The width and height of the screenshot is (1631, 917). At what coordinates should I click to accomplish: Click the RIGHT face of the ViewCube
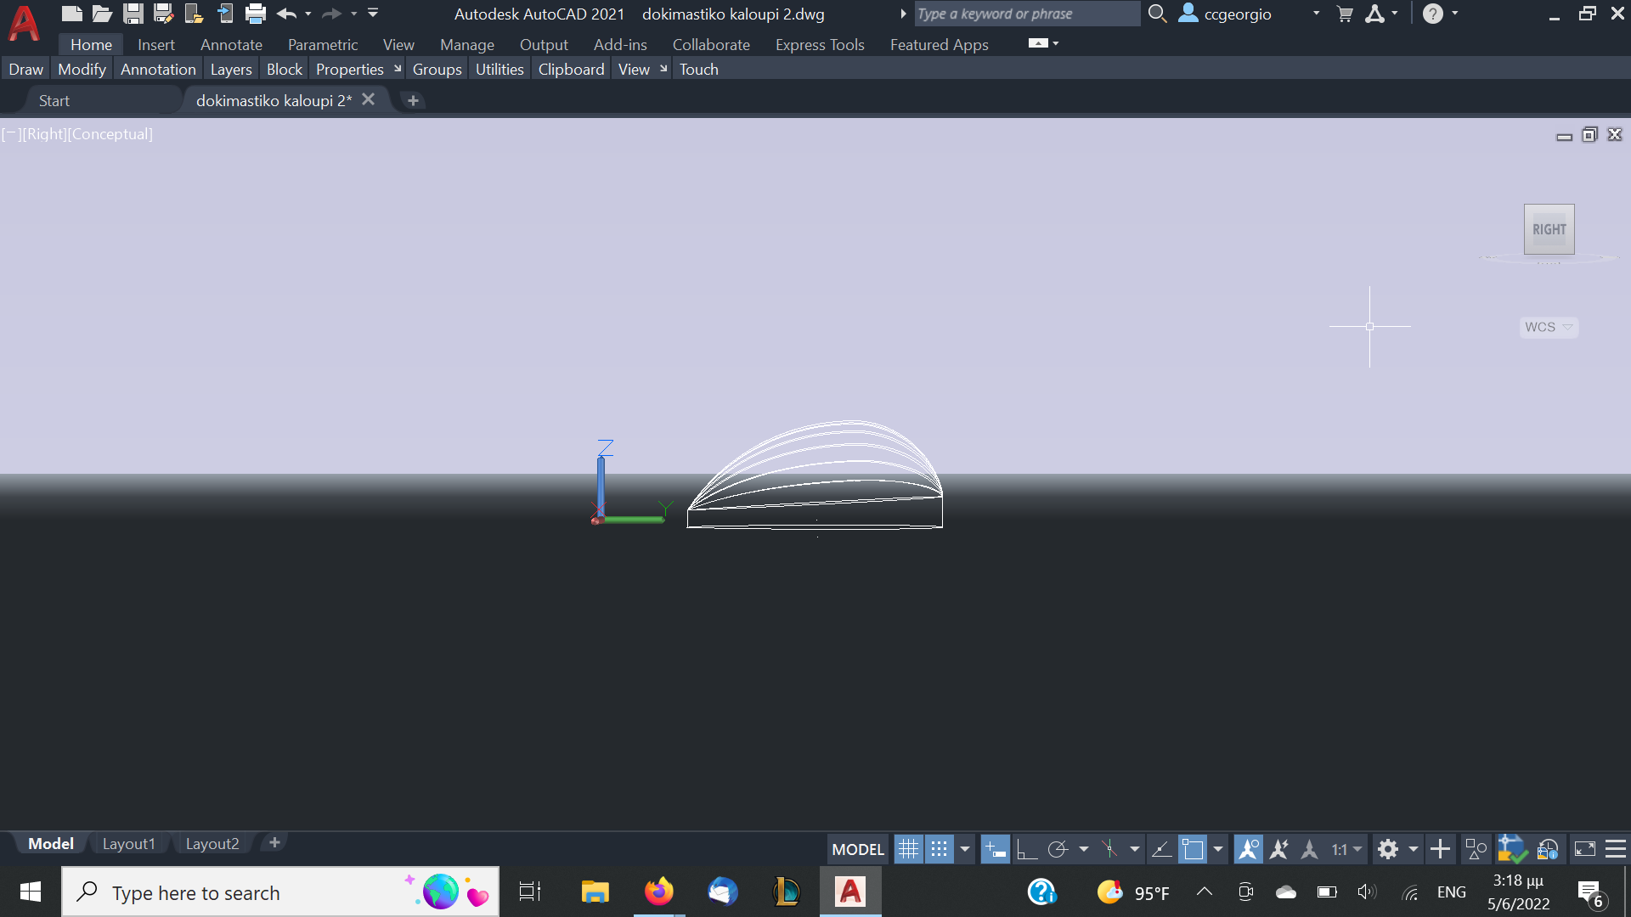pos(1549,229)
